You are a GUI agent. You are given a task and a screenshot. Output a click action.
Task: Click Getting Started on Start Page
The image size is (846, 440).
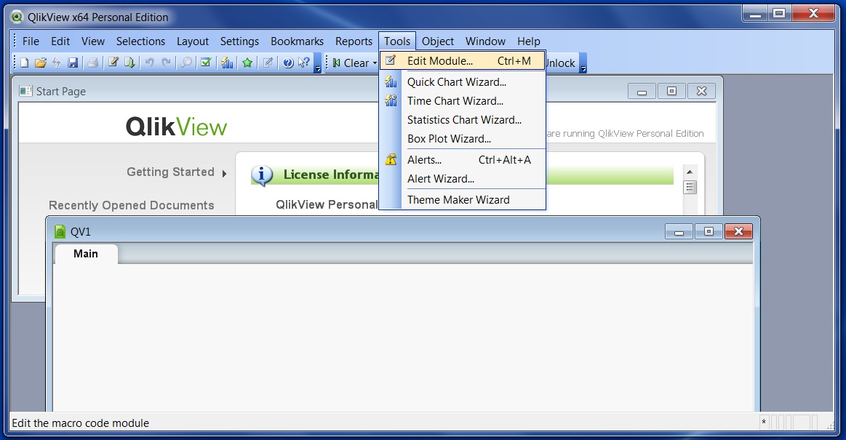coord(170,172)
